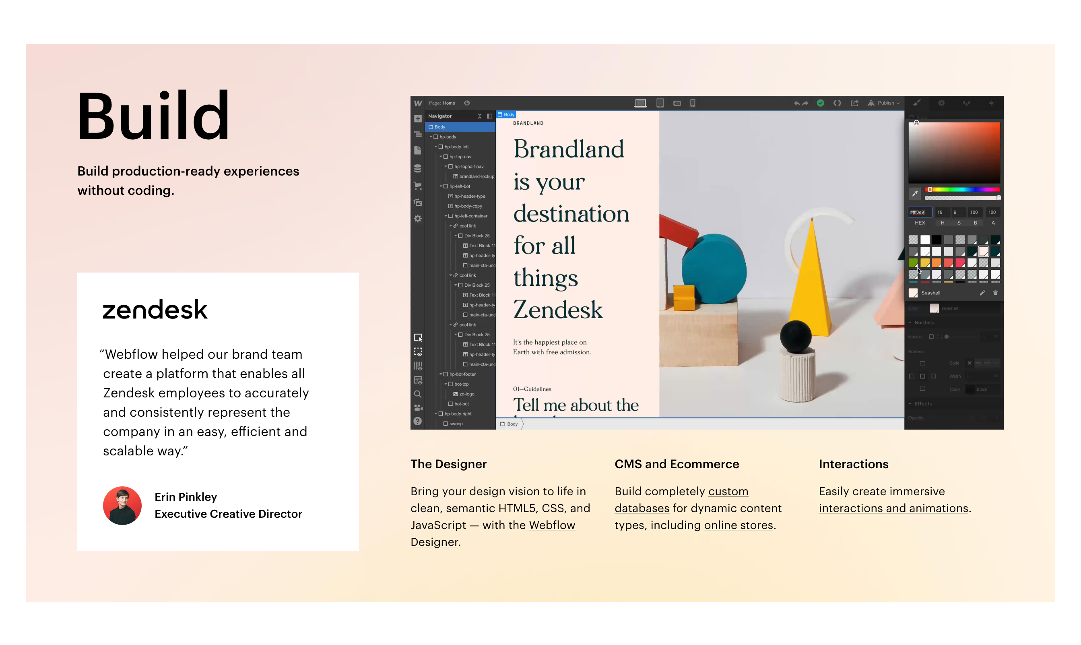
Task: Open the CMS Collections database icon
Action: [x=417, y=168]
